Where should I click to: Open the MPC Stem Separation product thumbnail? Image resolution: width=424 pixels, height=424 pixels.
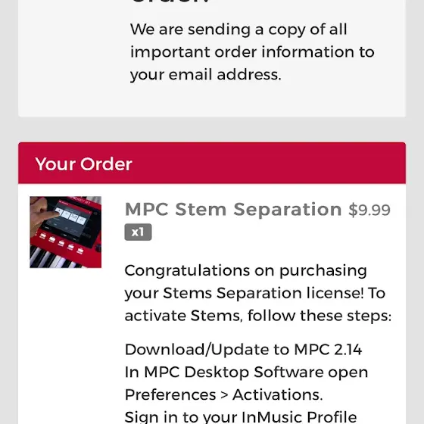coord(65,232)
